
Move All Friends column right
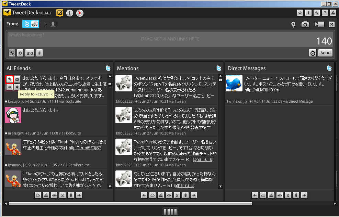pyautogui.click(x=79, y=195)
